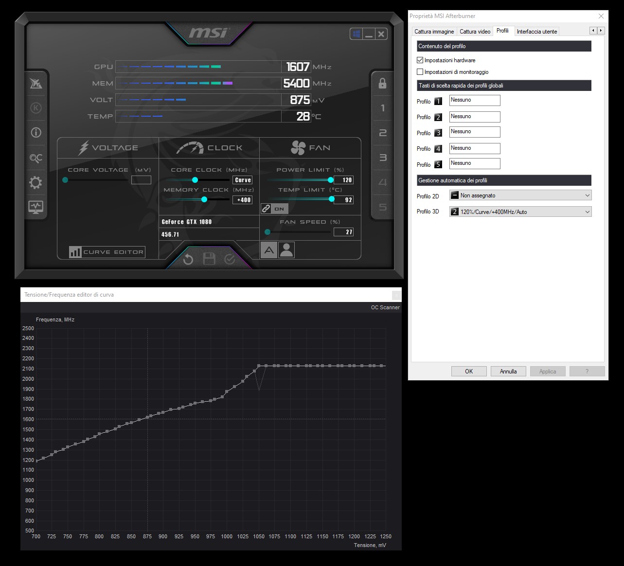Click the Memory Clock slider handle

[204, 199]
